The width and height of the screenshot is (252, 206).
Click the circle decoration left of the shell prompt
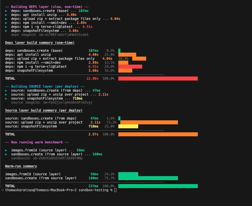2,190
